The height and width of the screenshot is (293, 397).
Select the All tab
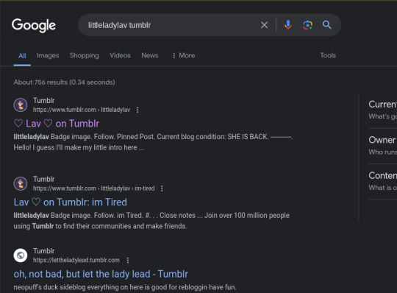pos(22,55)
